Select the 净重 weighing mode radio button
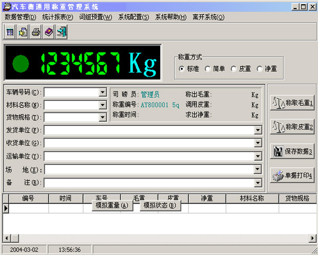Screen dimensions: 318x255 pos(259,69)
